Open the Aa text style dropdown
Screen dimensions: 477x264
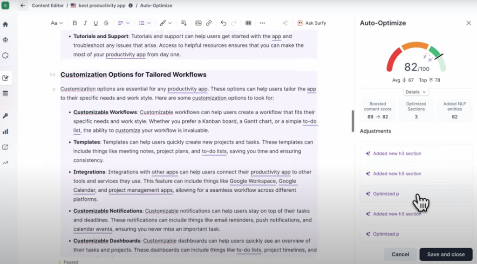tap(56, 23)
